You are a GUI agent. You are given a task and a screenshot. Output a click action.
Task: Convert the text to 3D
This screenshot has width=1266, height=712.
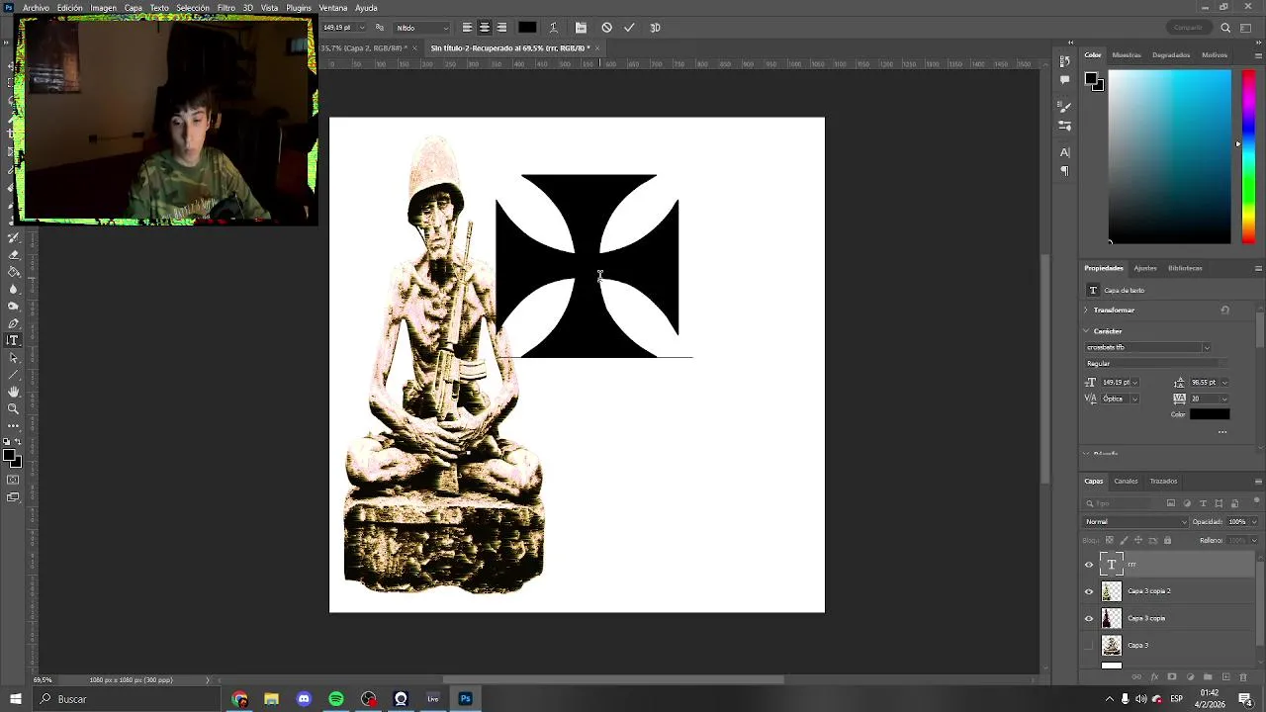click(x=655, y=28)
